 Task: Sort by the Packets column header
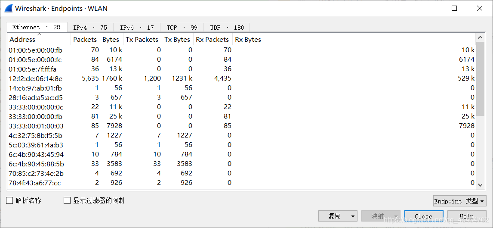click(x=85, y=39)
